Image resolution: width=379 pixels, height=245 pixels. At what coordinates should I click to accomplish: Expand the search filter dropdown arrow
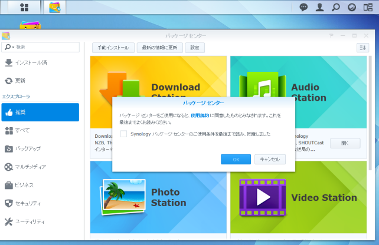tap(13, 47)
